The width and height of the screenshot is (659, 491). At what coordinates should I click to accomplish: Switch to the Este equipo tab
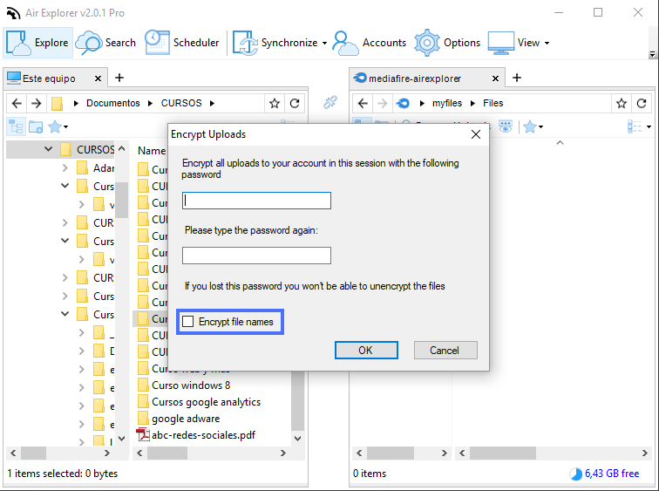coord(49,78)
